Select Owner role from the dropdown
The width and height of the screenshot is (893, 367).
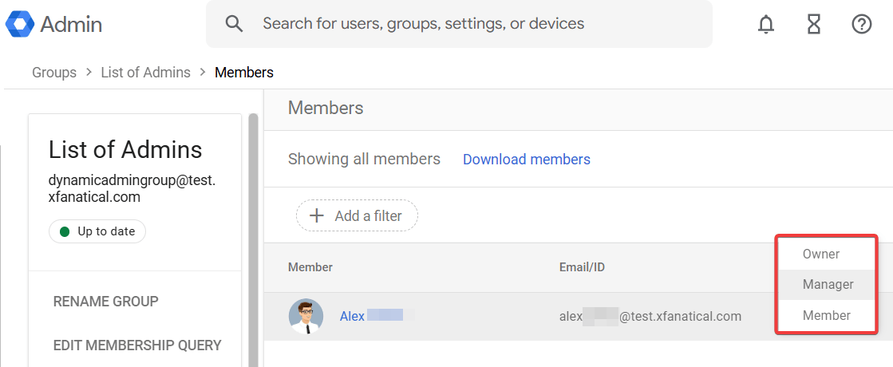pos(821,255)
